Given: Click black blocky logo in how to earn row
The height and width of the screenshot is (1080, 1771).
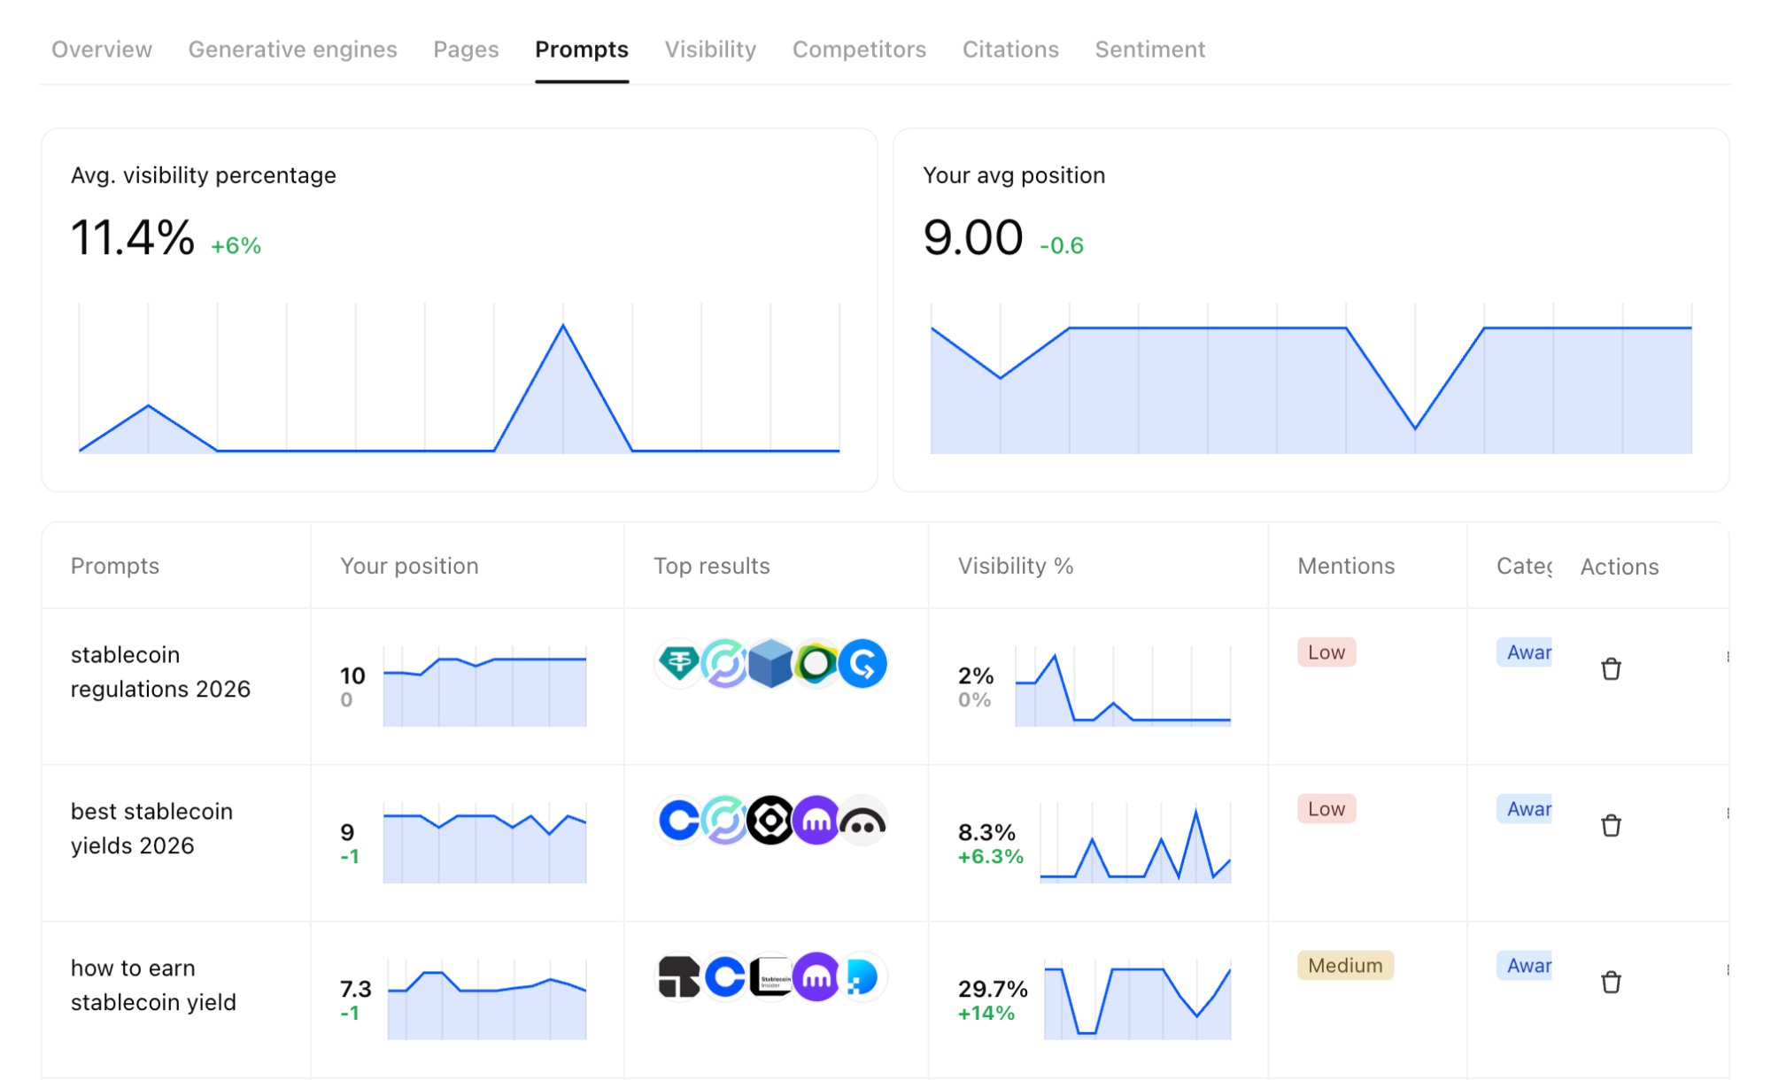Looking at the screenshot, I should (x=679, y=976).
